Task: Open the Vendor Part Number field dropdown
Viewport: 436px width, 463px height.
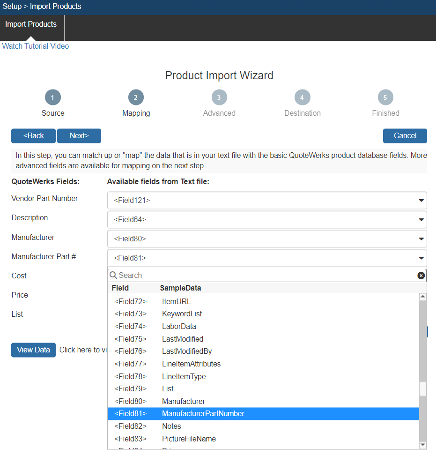Action: 267,201
